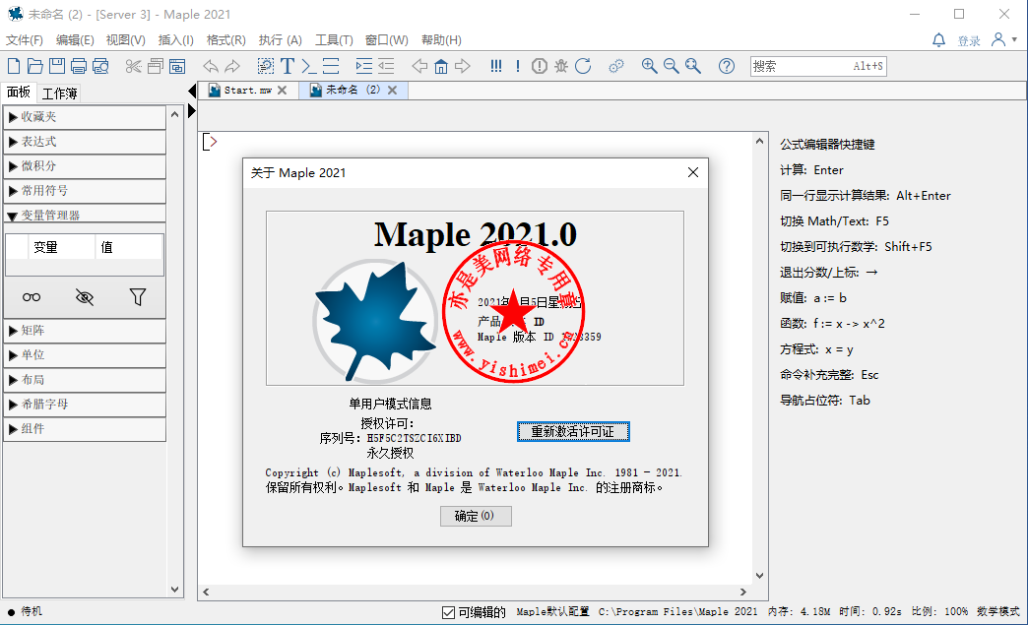Expand the 矩阵 palette

click(85, 331)
